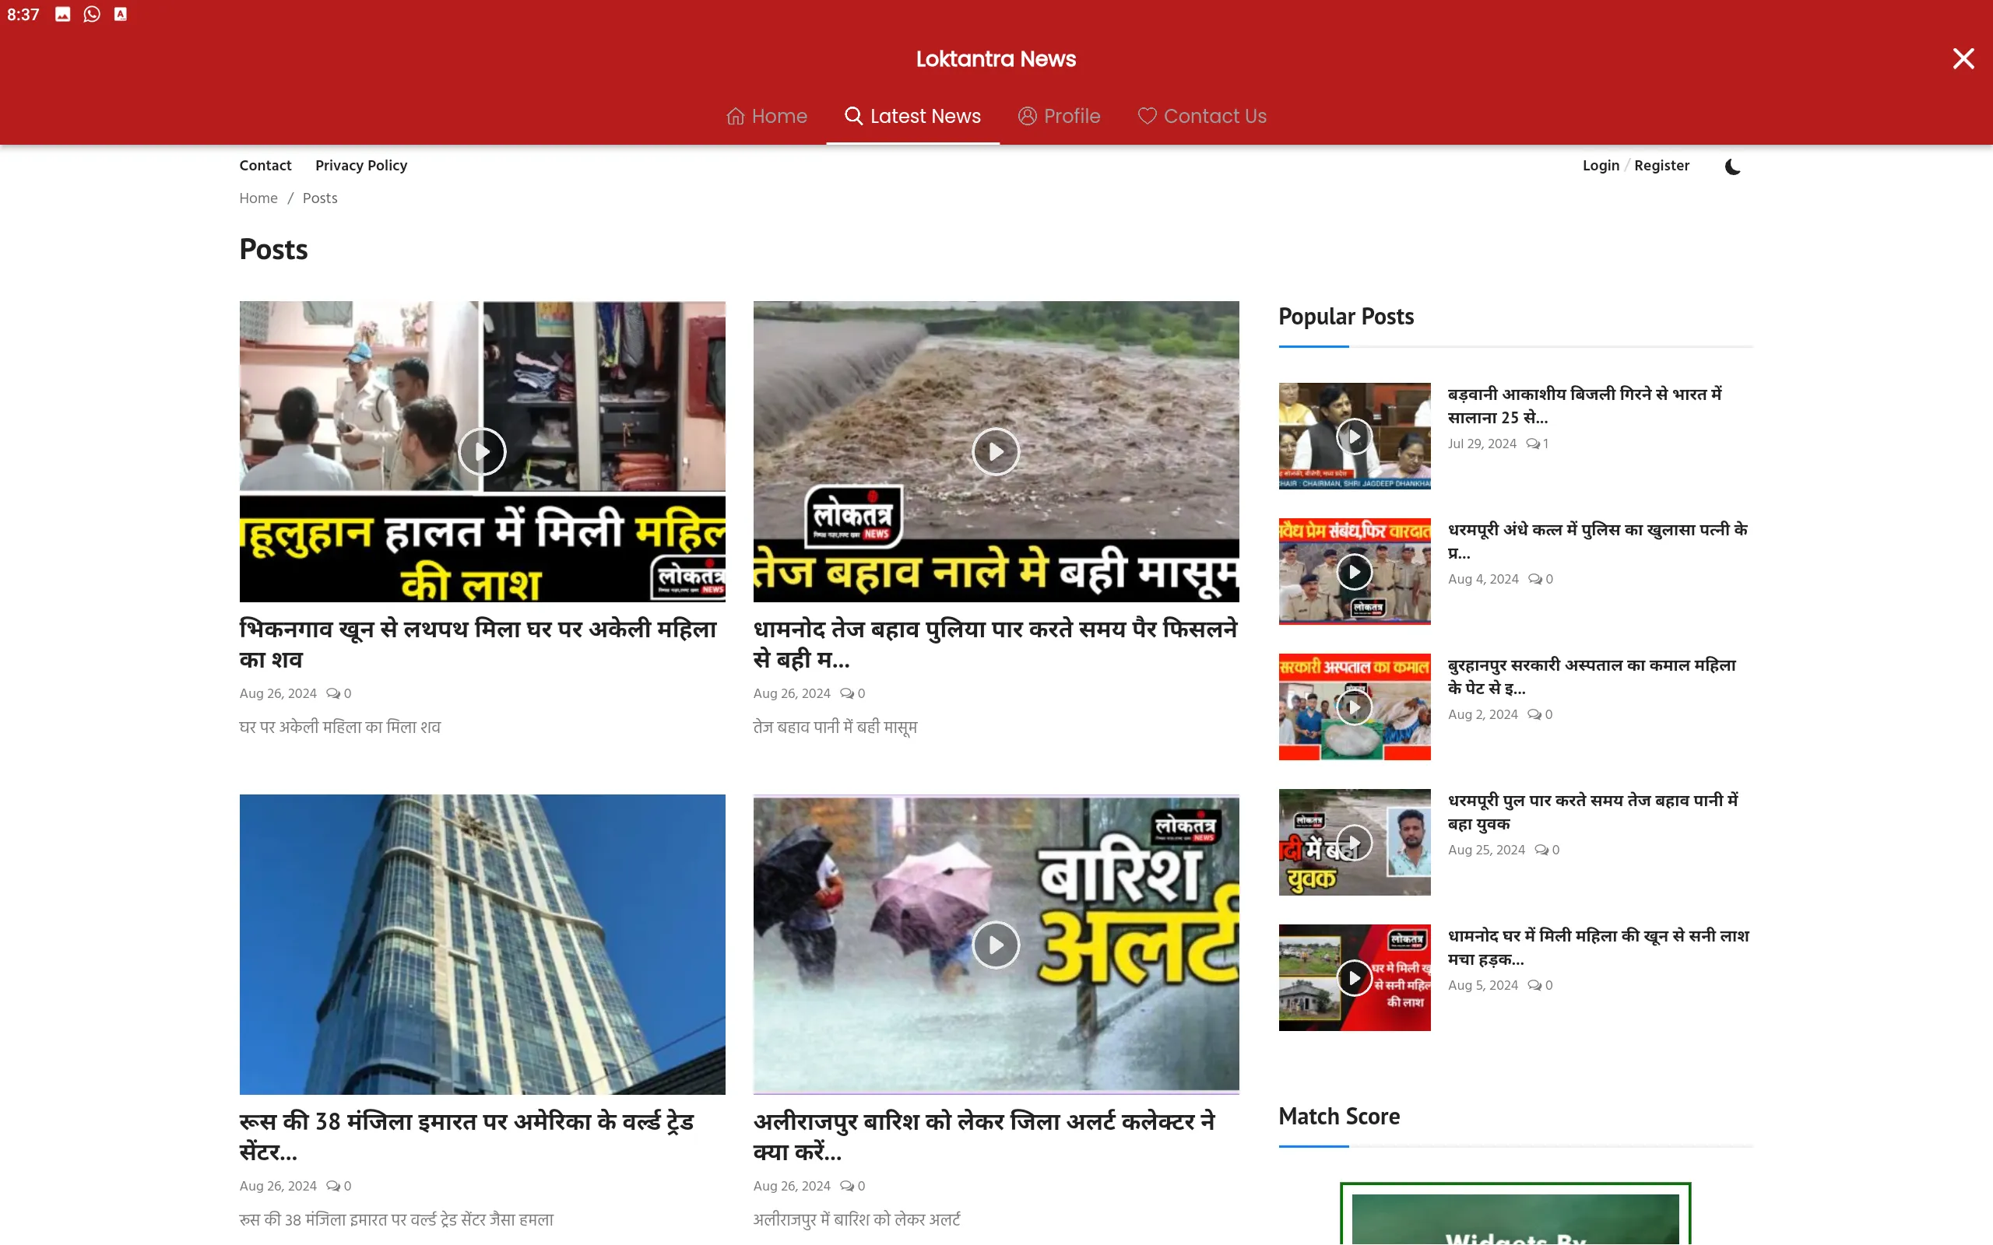
Task: Click excerpt 'घर पर अकेली महिला का मिला शव'
Action: [x=340, y=727]
